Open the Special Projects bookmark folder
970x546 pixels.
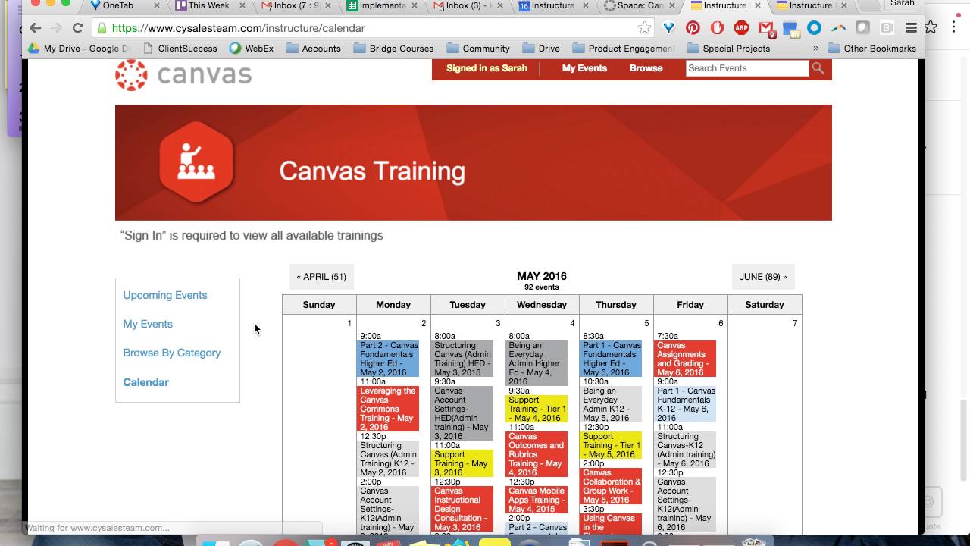tap(728, 49)
